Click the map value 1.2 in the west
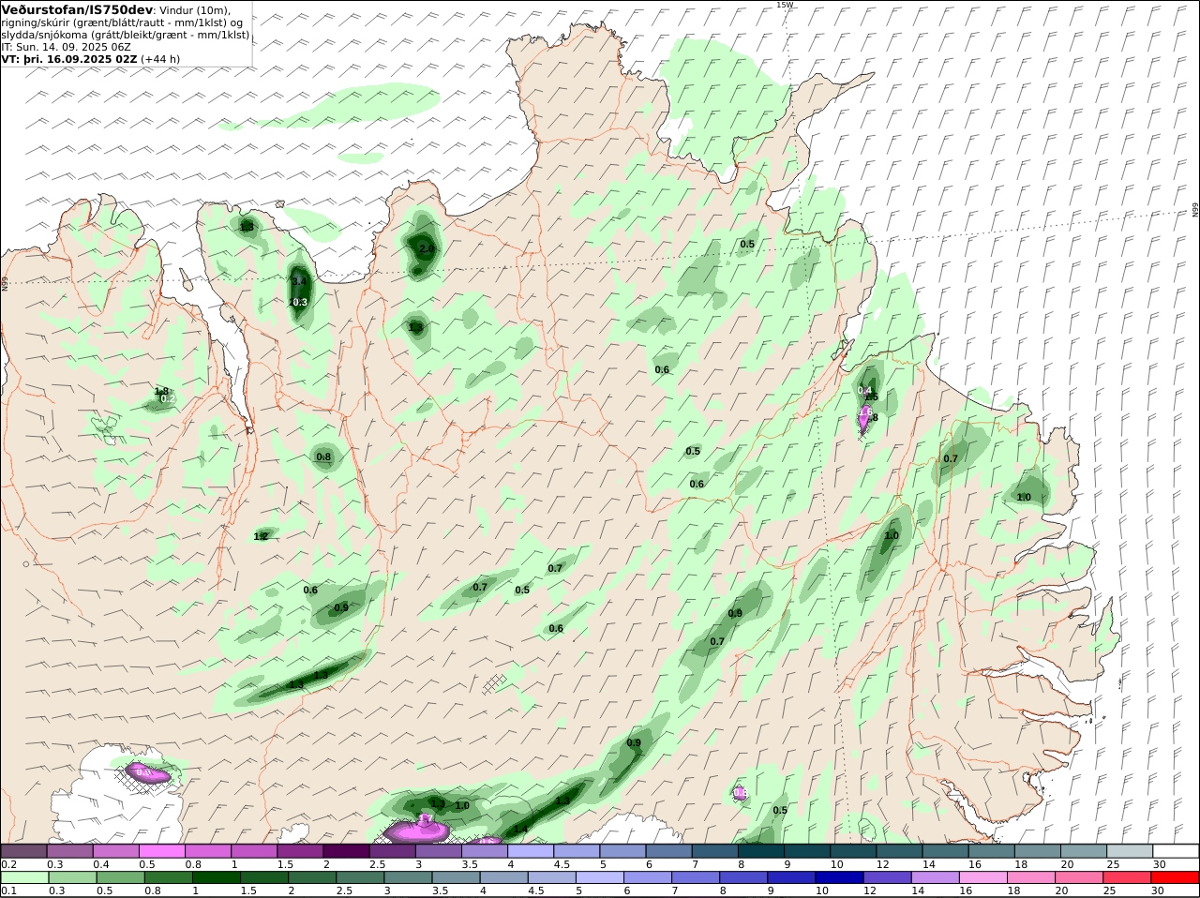1200x898 pixels. click(261, 536)
